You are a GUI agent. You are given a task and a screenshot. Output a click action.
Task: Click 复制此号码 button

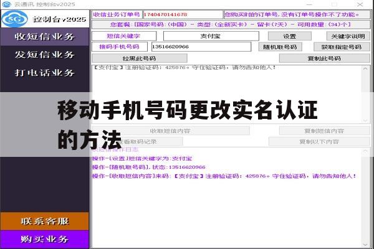click(x=324, y=59)
